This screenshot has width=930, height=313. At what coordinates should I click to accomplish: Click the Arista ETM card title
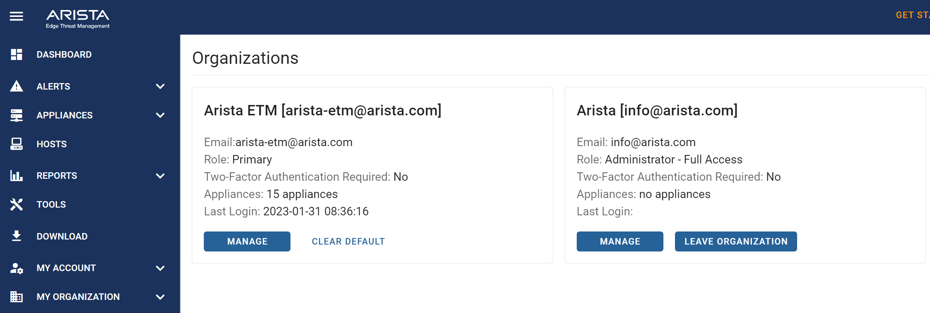coord(323,111)
